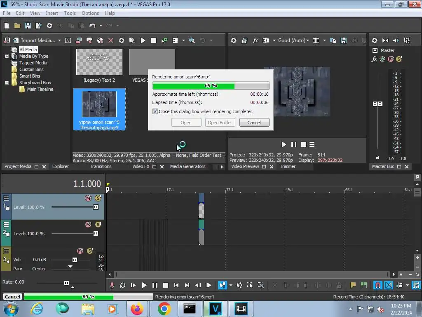The width and height of the screenshot is (422, 317).
Task: Open the Insert menu
Action: click(52, 13)
